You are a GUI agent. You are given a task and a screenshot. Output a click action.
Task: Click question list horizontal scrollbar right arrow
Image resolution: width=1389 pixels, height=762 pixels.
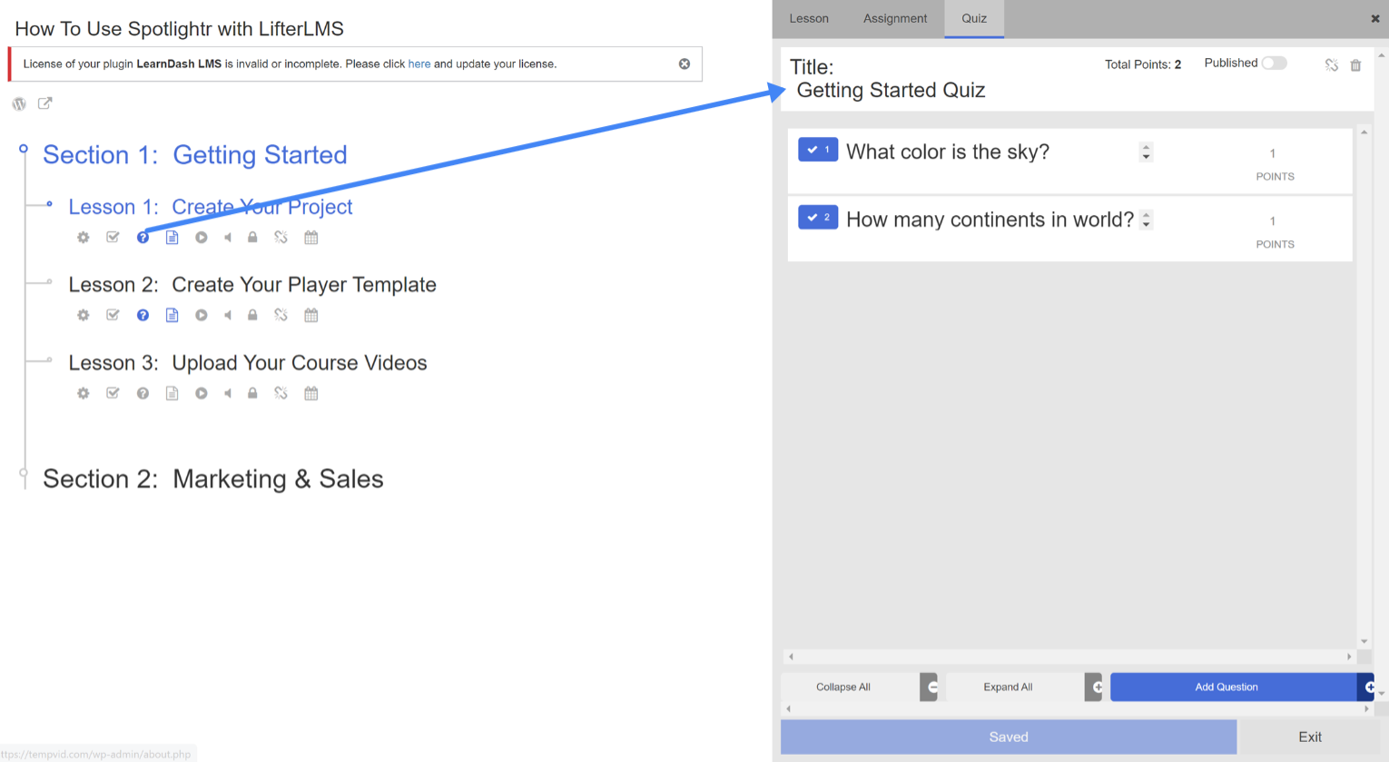point(1349,657)
